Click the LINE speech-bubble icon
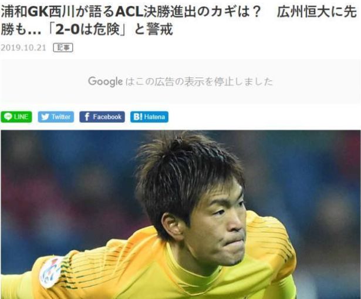 click(8, 117)
